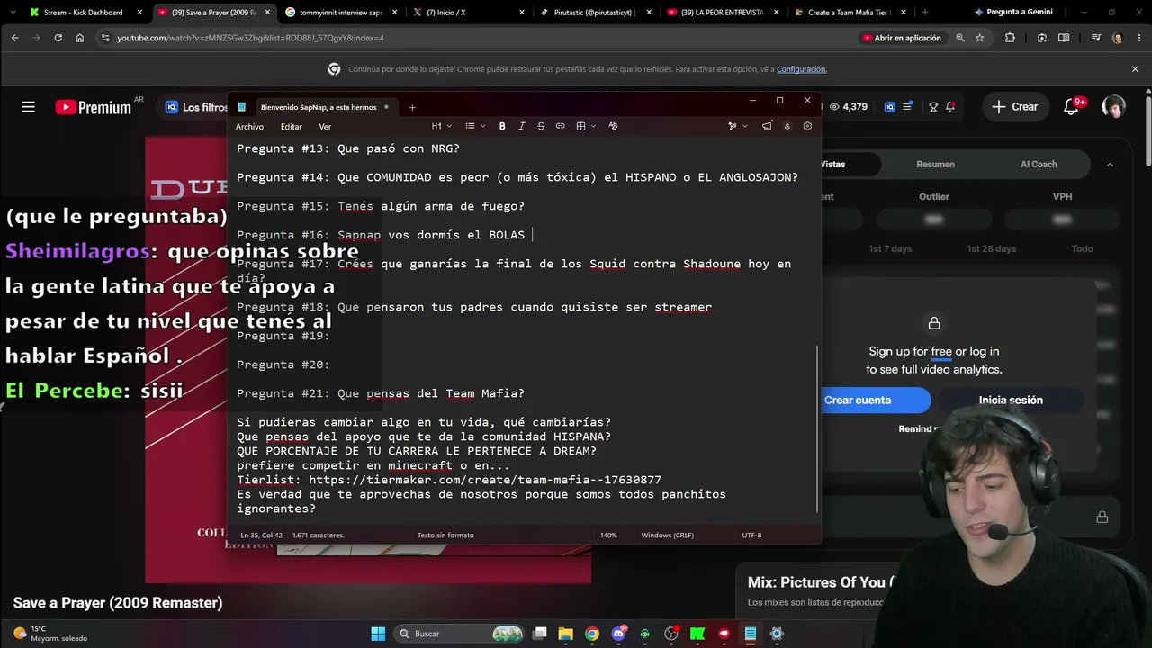Click the Tierlist tiermaker URL line
This screenshot has width=1152, height=648.
pyautogui.click(x=449, y=480)
